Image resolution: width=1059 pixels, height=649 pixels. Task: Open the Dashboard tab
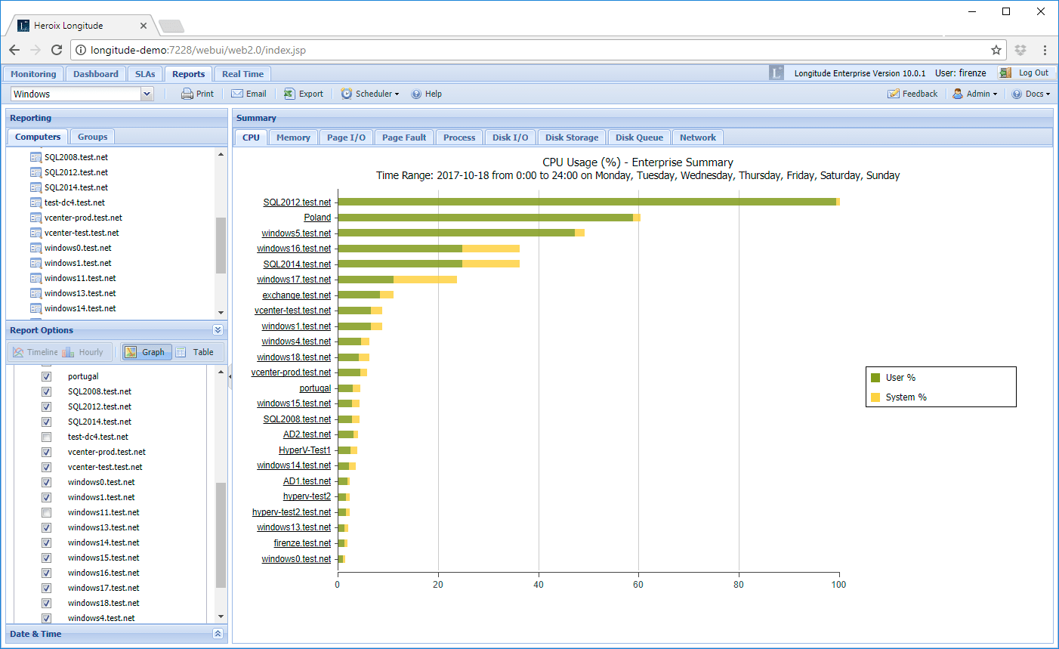click(x=96, y=74)
